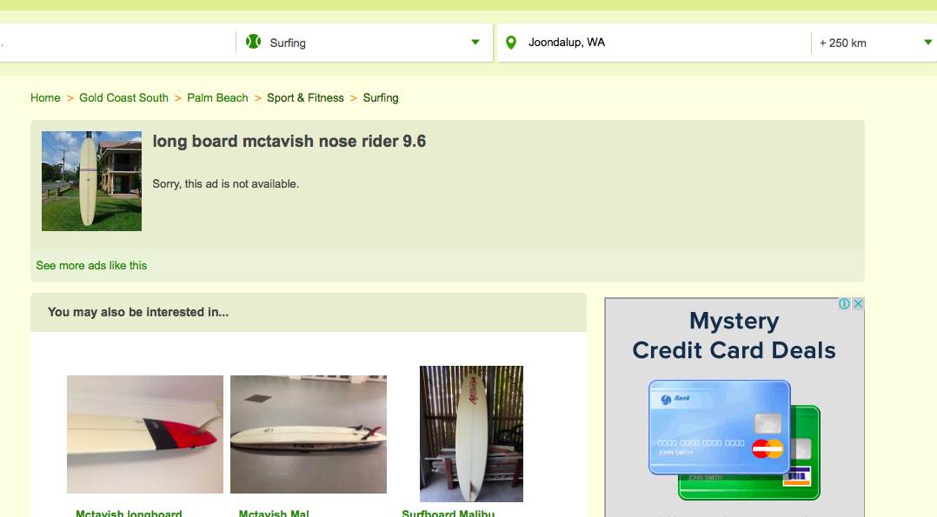Image resolution: width=937 pixels, height=517 pixels.
Task: Click the green location pin icon
Action: [511, 43]
